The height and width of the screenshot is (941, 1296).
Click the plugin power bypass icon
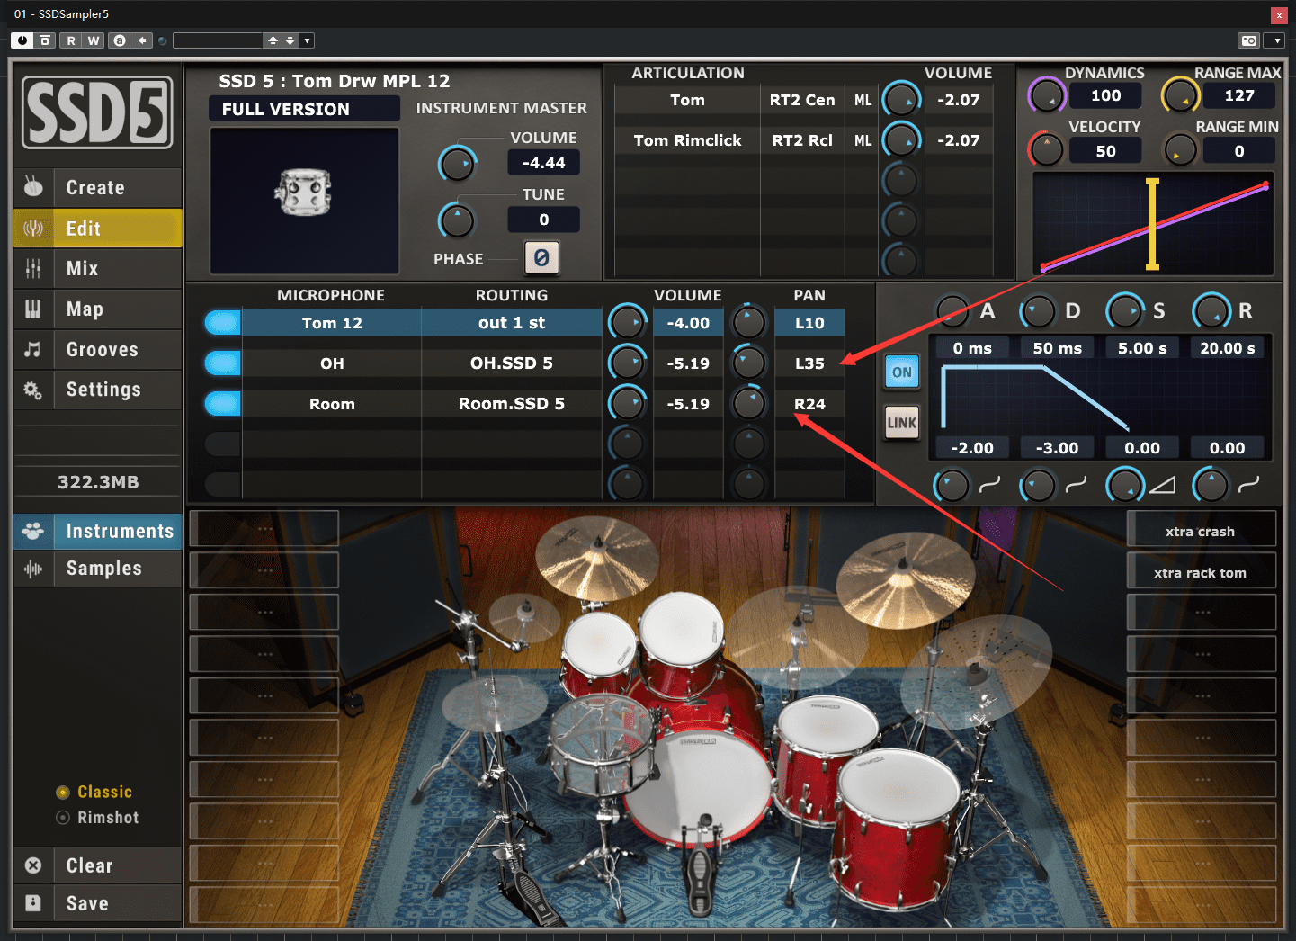click(22, 40)
